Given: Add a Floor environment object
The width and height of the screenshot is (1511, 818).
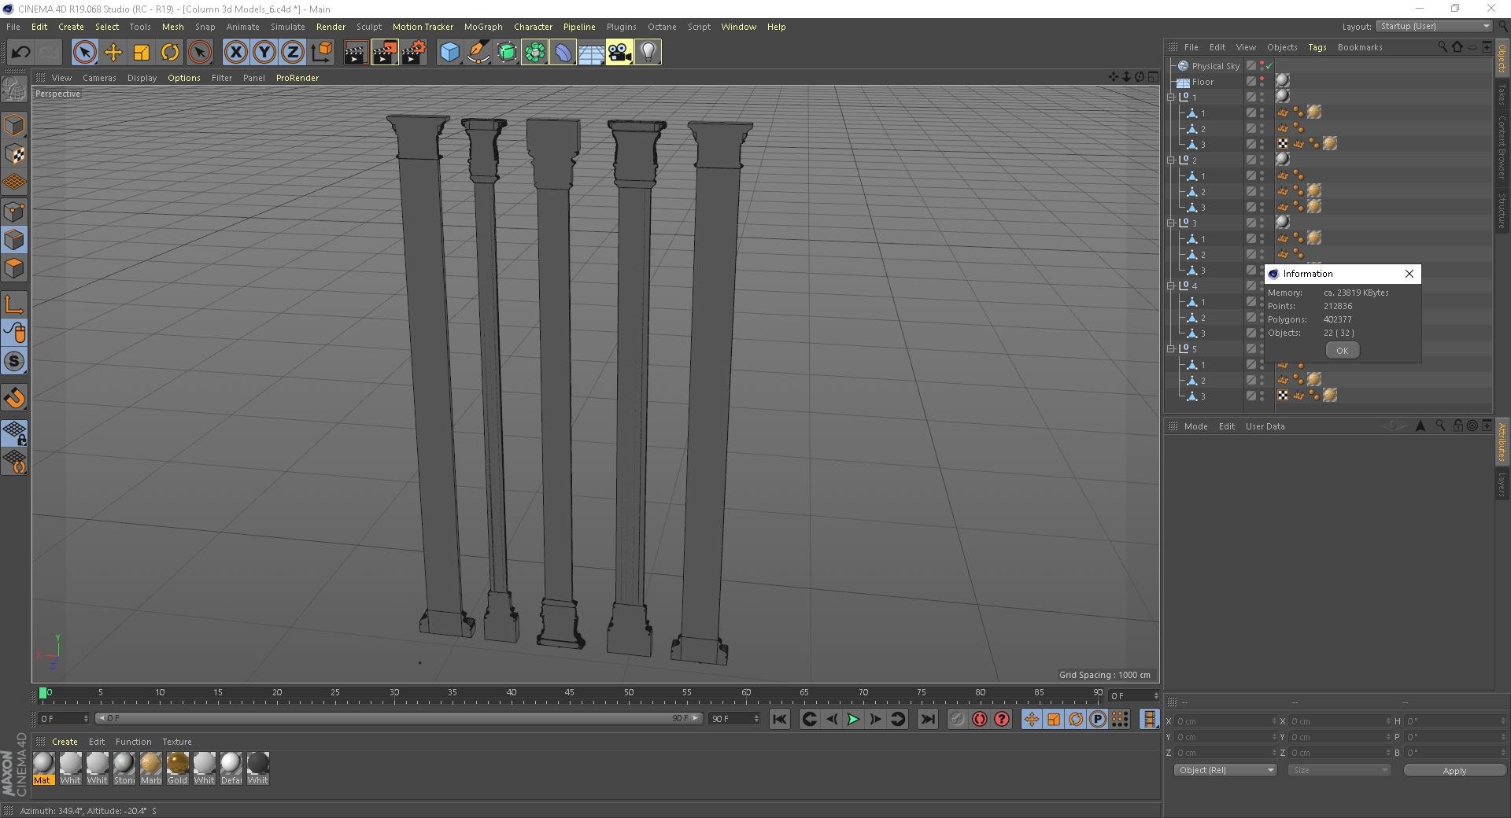Looking at the screenshot, I should (x=591, y=53).
